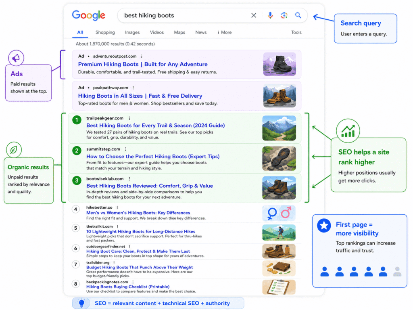Open three-dot menu beside hikebetter.co
413x310 pixels.
(x=117, y=207)
